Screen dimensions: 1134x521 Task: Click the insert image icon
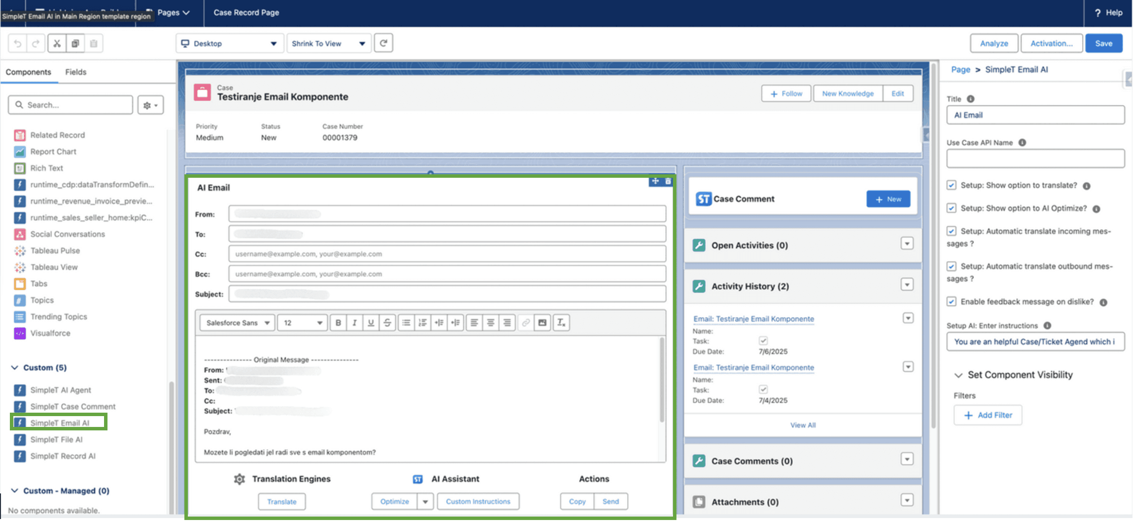coord(542,323)
